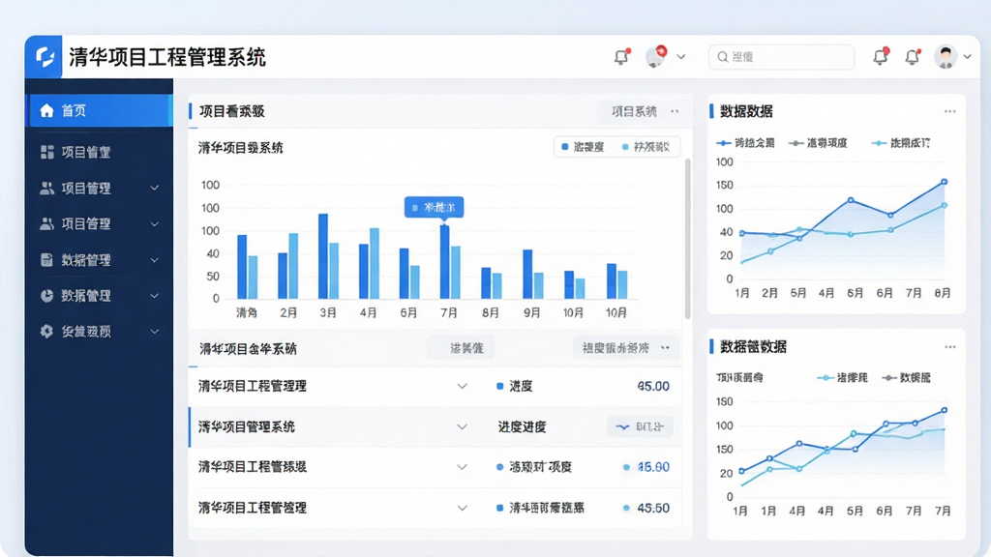
Task: Open the three-dot menu of the 数据数据 panel
Action: click(x=950, y=111)
